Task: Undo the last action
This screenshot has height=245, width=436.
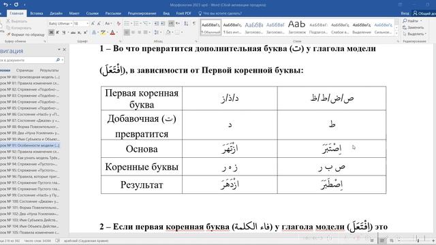Action: point(5,5)
